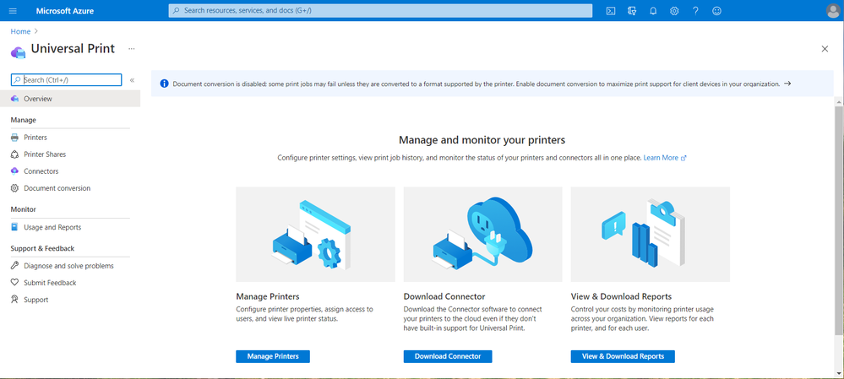Click the Diagnose and solve problems wrench icon
This screenshot has height=379, width=844.
point(14,266)
